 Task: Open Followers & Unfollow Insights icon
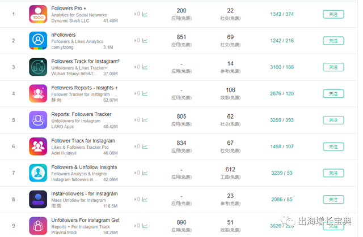click(38, 173)
